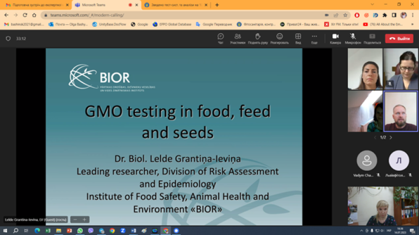Viewport: 419px width, 235px height.
Task: Open Google Переводчик bookmark
Action: point(214,25)
